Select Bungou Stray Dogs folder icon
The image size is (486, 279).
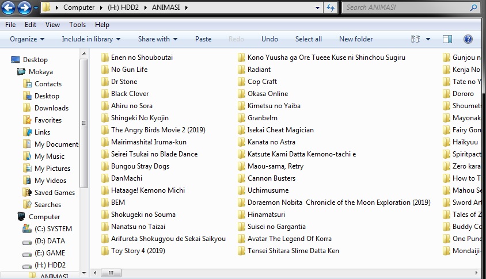pyautogui.click(x=105, y=166)
